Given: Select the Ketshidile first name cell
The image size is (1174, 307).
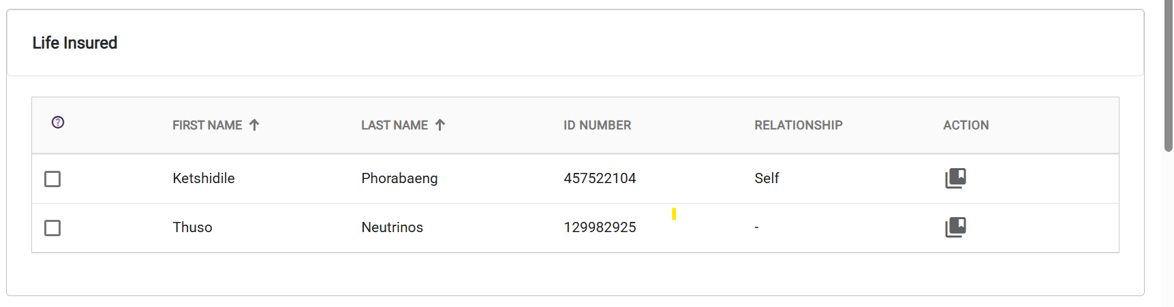Looking at the screenshot, I should [x=204, y=178].
